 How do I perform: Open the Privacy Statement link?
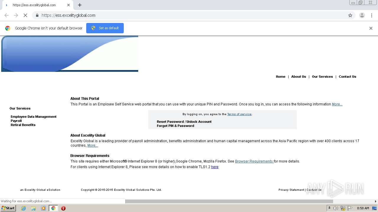pos(291,190)
